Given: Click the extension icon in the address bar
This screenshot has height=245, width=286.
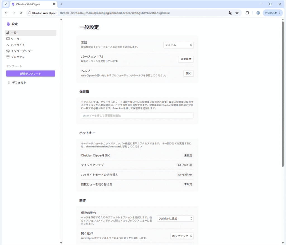Looking at the screenshot, I should coord(30,13).
